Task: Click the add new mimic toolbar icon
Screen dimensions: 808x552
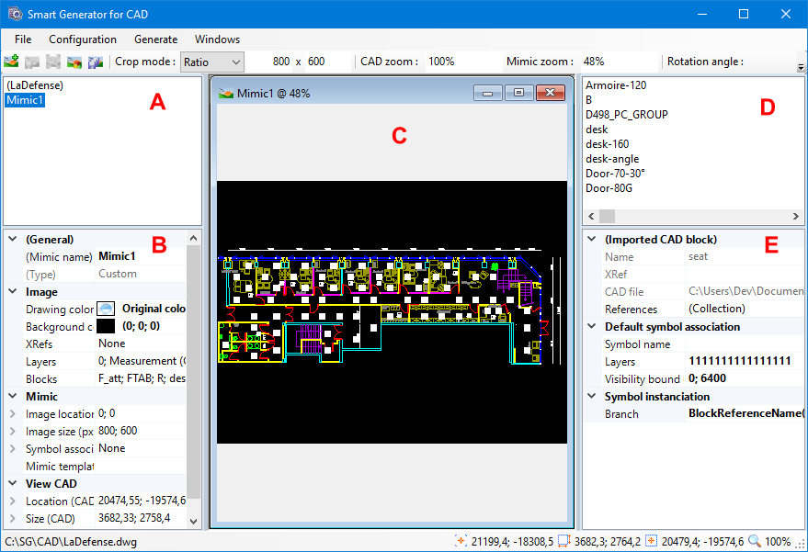Action: pos(12,62)
